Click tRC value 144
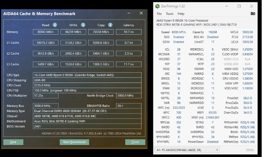This screenshot has height=157, width=262. pos(179,74)
